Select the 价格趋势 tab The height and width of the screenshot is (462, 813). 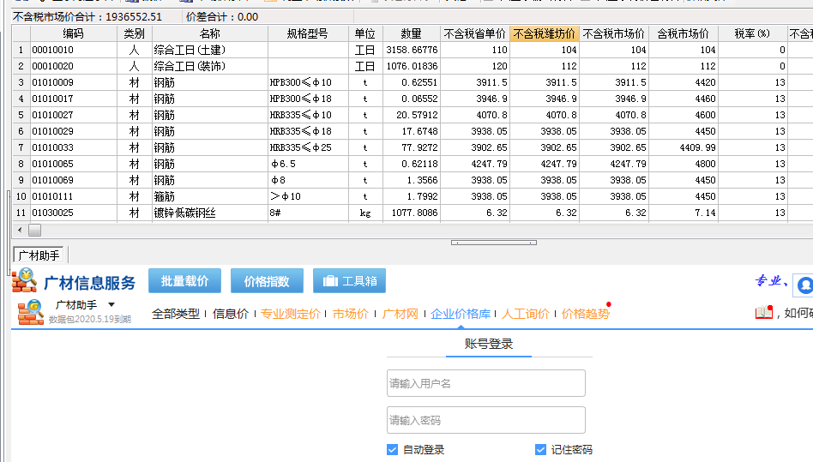[x=586, y=314]
